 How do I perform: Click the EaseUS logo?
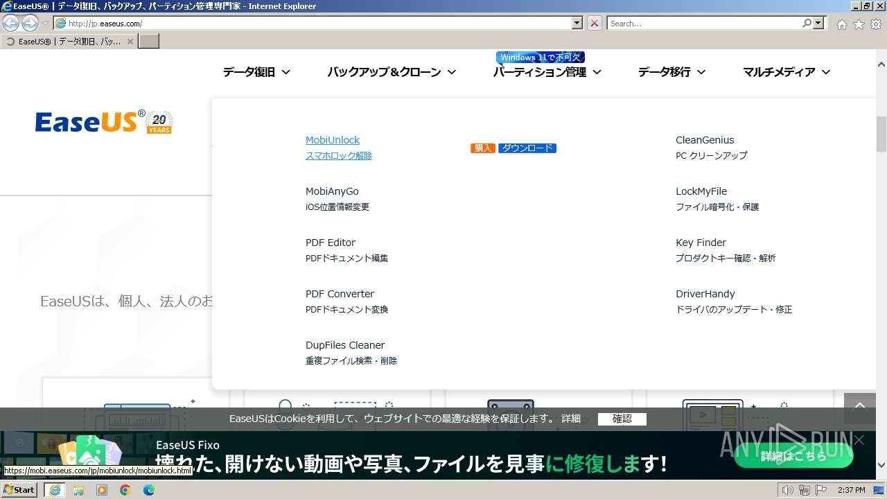click(104, 122)
